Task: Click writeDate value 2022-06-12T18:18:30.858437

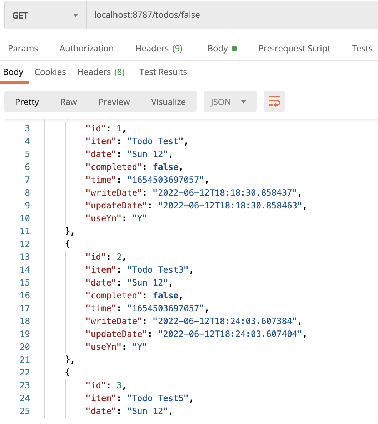Action: pyautogui.click(x=225, y=192)
